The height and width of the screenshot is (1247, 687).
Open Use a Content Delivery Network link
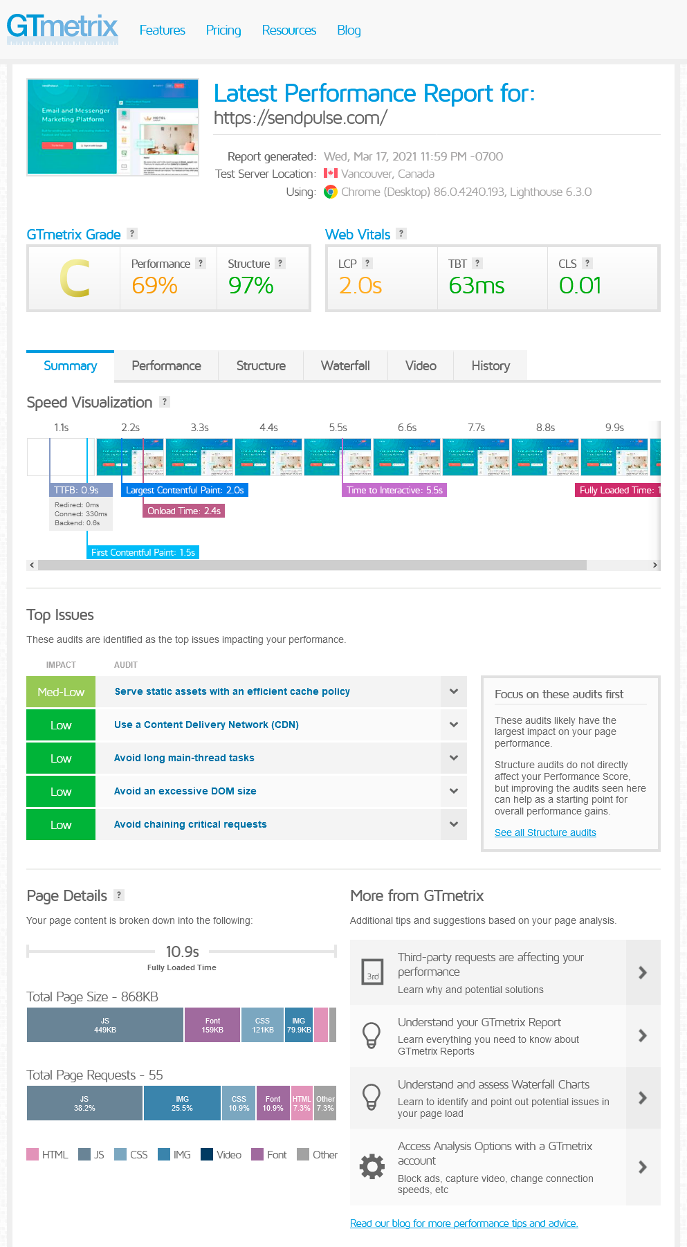point(206,725)
